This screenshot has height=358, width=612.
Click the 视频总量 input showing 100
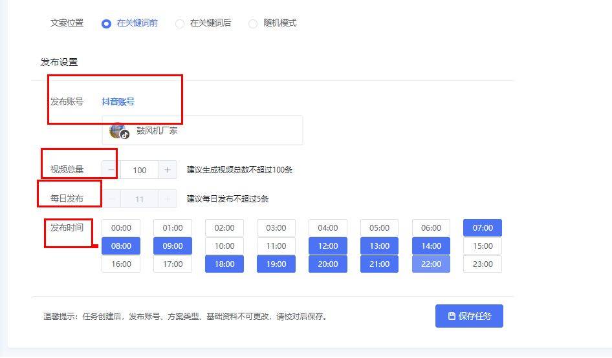pyautogui.click(x=139, y=170)
